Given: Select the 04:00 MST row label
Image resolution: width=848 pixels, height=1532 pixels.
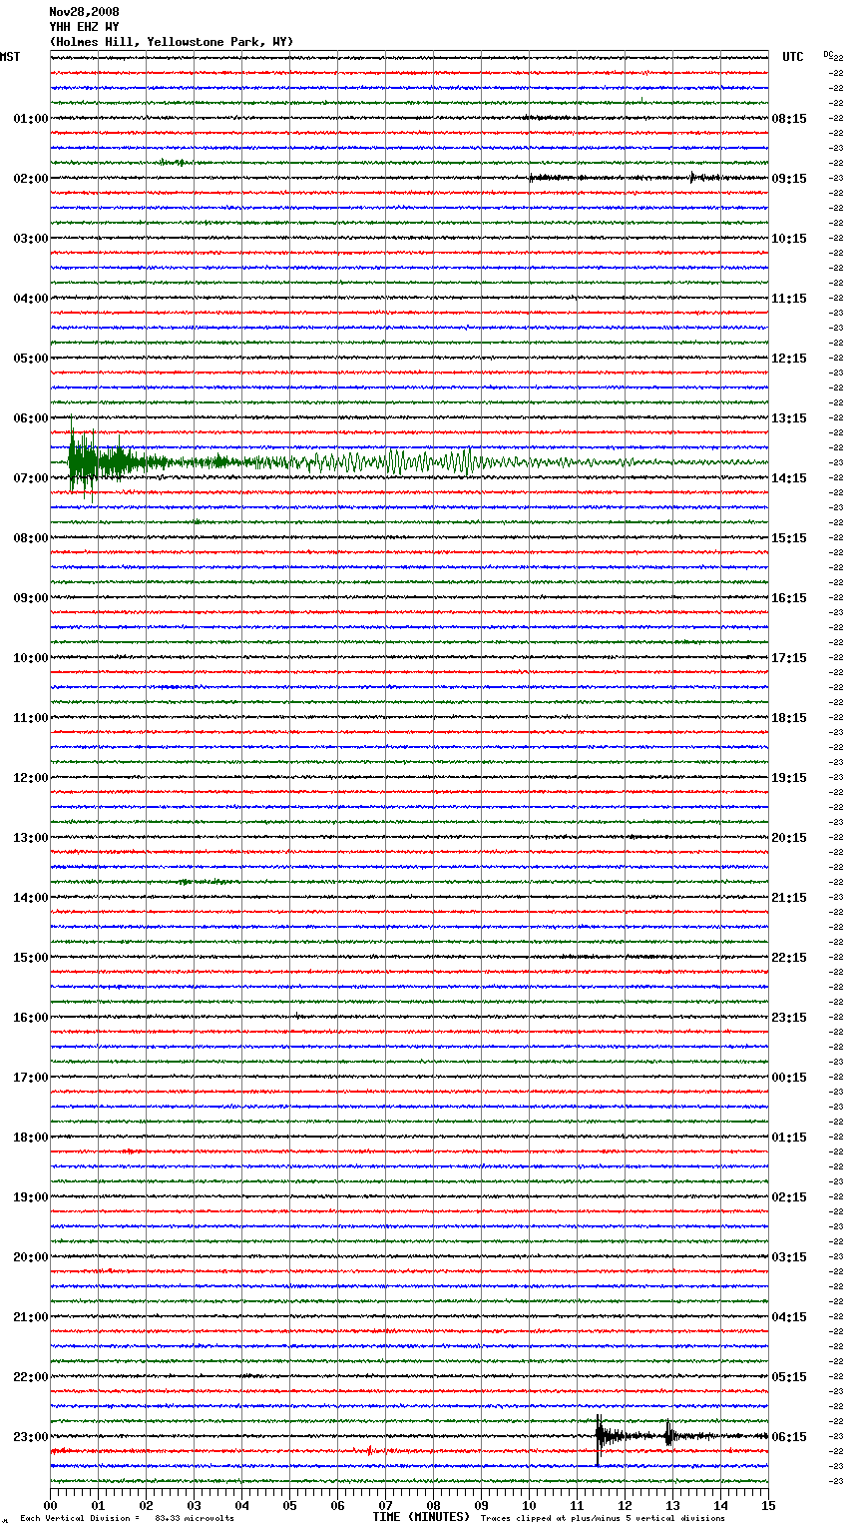Looking at the screenshot, I should click(31, 299).
